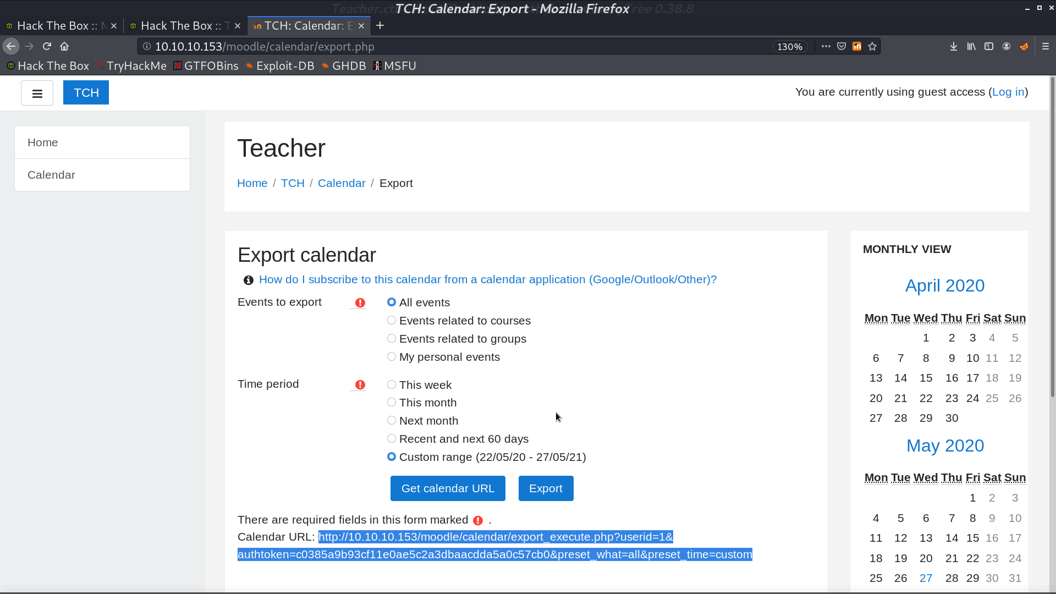Open a new browser tab with plus
The height and width of the screenshot is (594, 1056).
(x=380, y=25)
